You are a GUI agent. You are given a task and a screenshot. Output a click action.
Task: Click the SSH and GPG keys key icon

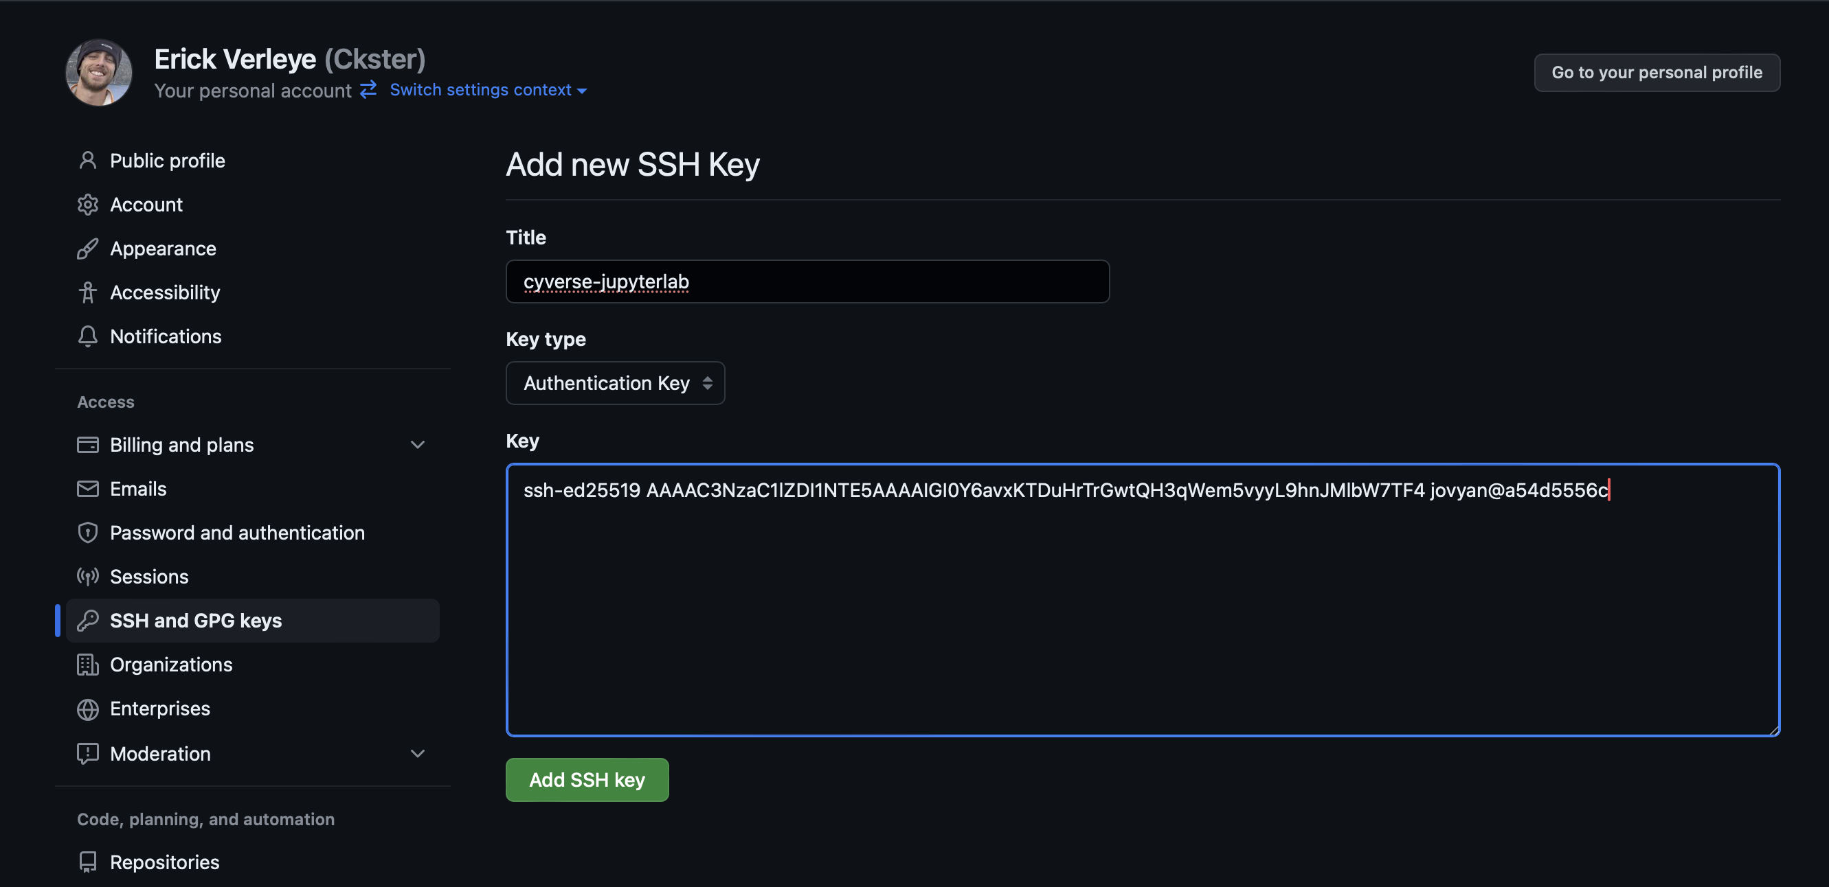click(x=88, y=619)
